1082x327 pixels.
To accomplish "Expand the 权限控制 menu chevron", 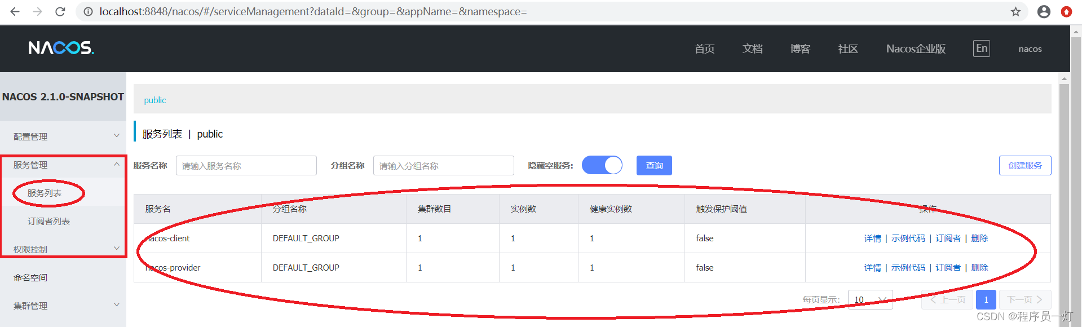I will tap(117, 249).
